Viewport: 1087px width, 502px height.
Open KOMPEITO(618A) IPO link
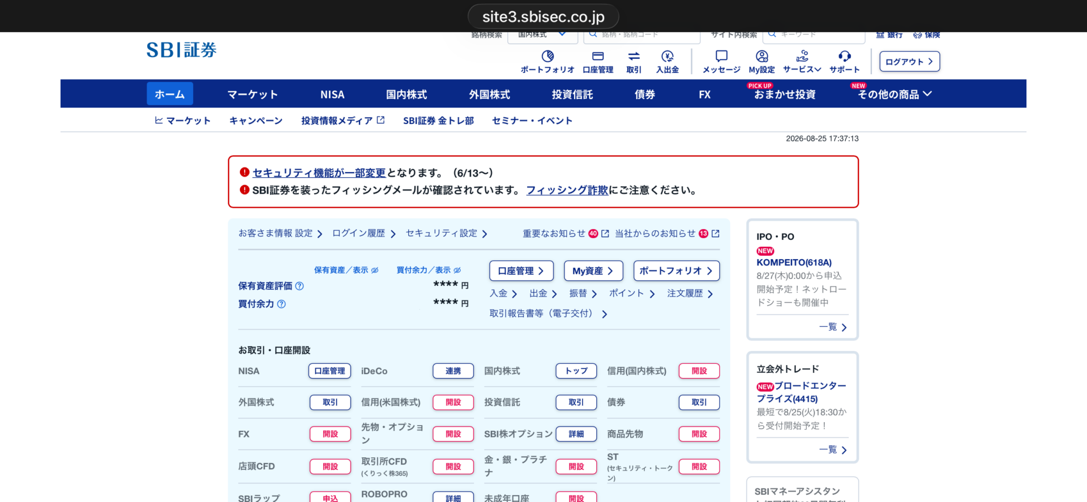coord(794,263)
